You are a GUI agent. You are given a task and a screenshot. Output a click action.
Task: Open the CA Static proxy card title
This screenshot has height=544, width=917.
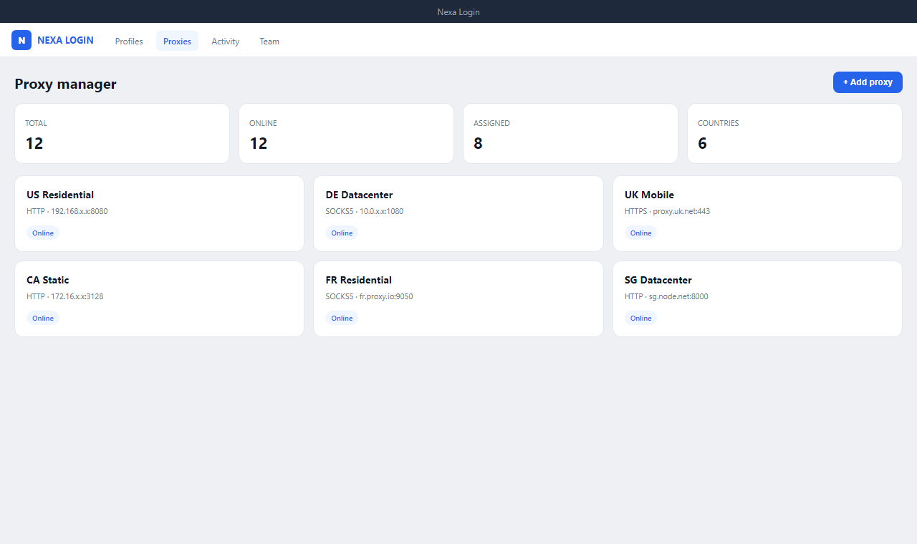48,280
